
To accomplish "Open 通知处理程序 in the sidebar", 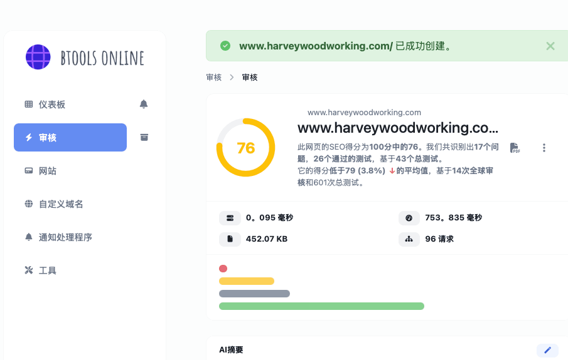I will coord(65,237).
